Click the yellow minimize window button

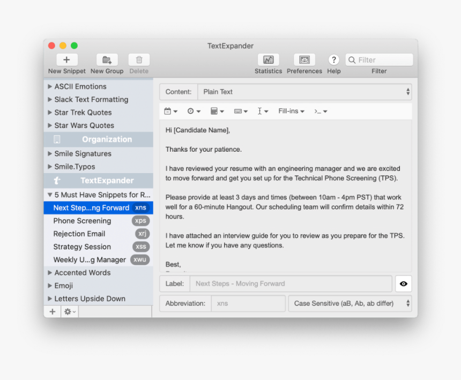click(x=63, y=46)
